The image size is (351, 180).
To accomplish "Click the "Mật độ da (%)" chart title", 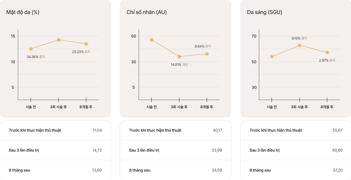I will tap(22, 12).
